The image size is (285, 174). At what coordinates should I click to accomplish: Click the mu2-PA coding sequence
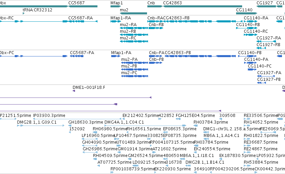[135, 63]
